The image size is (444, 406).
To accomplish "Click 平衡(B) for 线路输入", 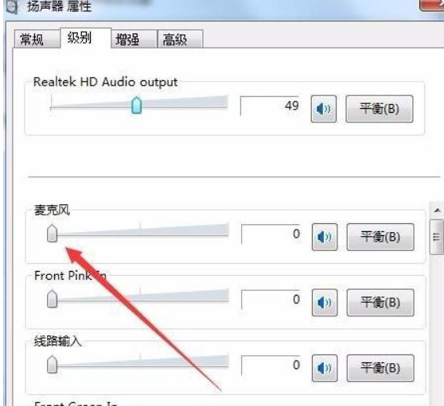I will click(x=380, y=368).
